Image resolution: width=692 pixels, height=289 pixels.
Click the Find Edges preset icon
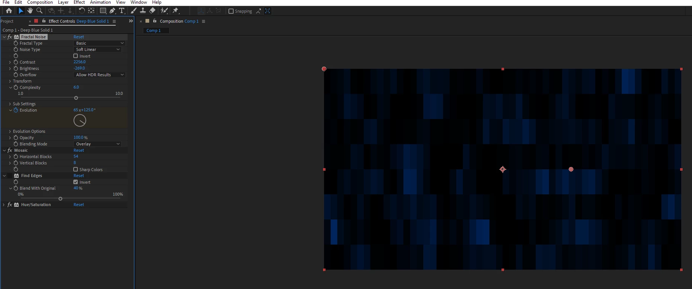pos(16,176)
